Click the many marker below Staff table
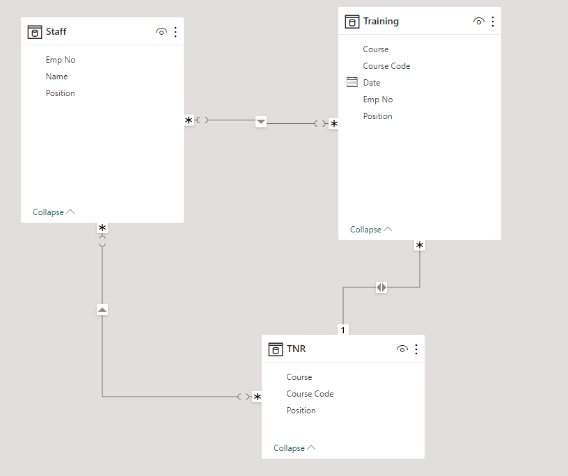Image resolution: width=568 pixels, height=476 pixels. [102, 228]
